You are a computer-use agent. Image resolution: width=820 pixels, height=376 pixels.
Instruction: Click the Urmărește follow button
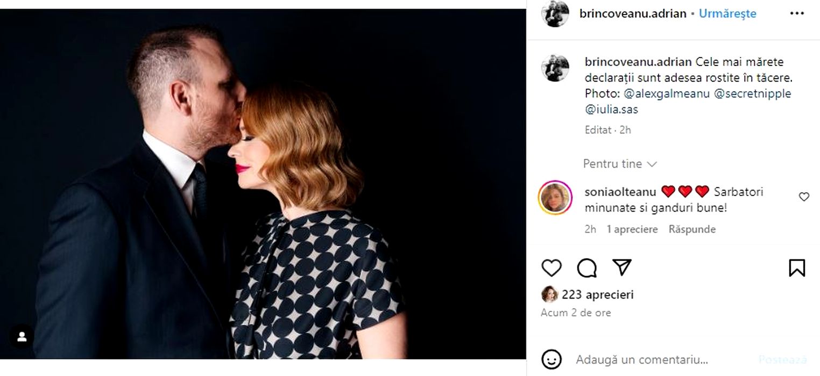pyautogui.click(x=727, y=14)
